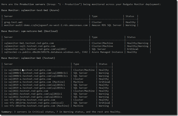Image resolution: width=178 pixels, height=116 pixels.
Task: Click server is-sql2019-a.testnet.red-gate.com\sql2019ci
Action: pyautogui.click(x=34, y=85)
